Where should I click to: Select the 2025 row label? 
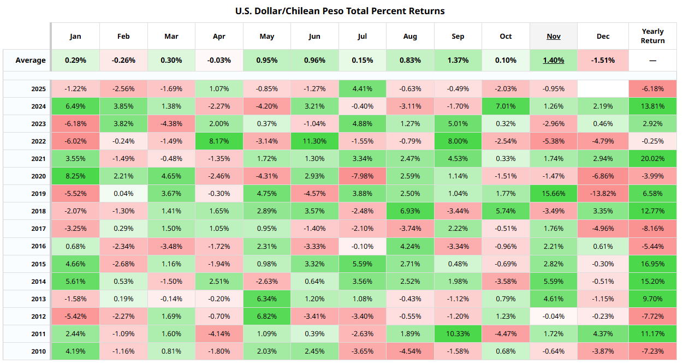38,89
